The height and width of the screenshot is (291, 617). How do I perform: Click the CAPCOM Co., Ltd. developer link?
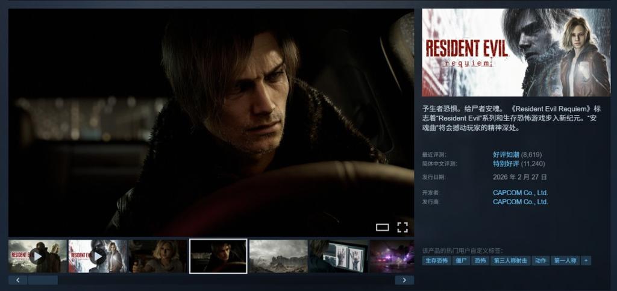tap(520, 193)
